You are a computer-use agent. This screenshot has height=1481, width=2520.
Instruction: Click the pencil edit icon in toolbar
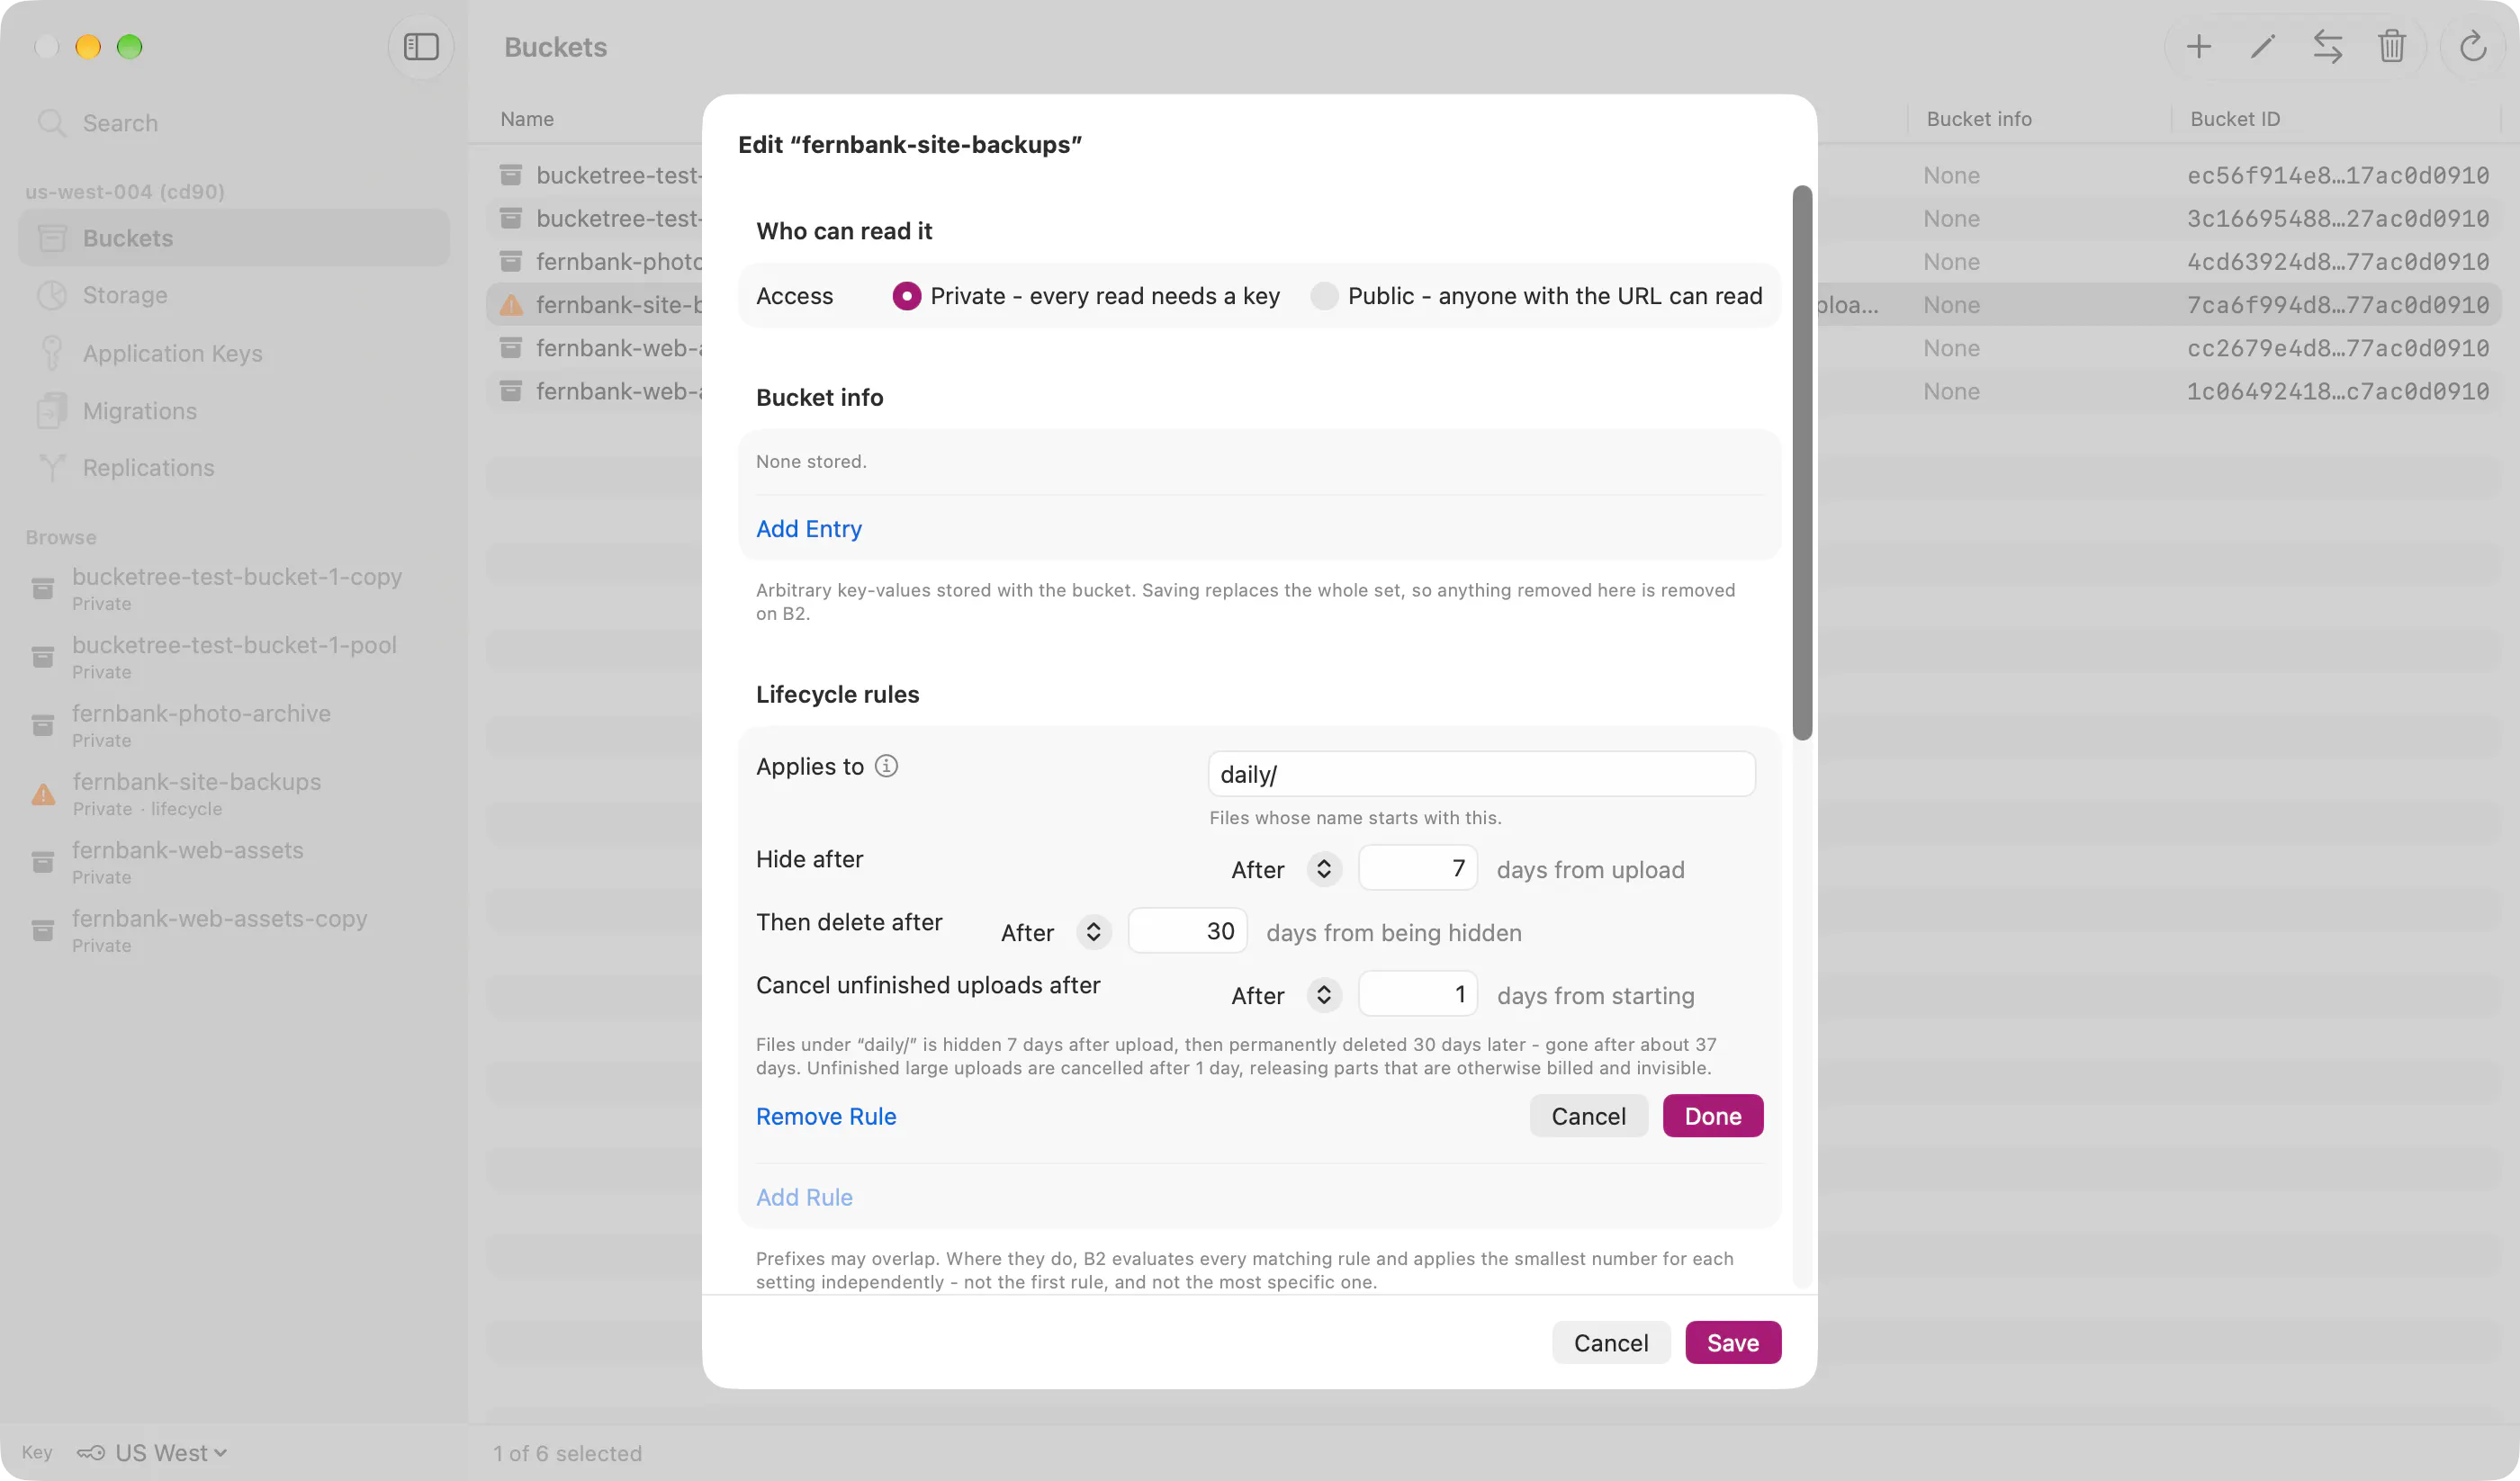click(x=2262, y=46)
